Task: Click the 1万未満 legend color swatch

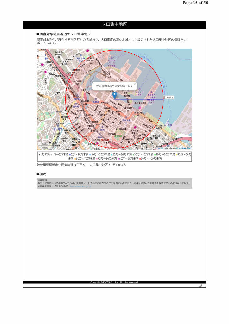Action: pos(39,155)
